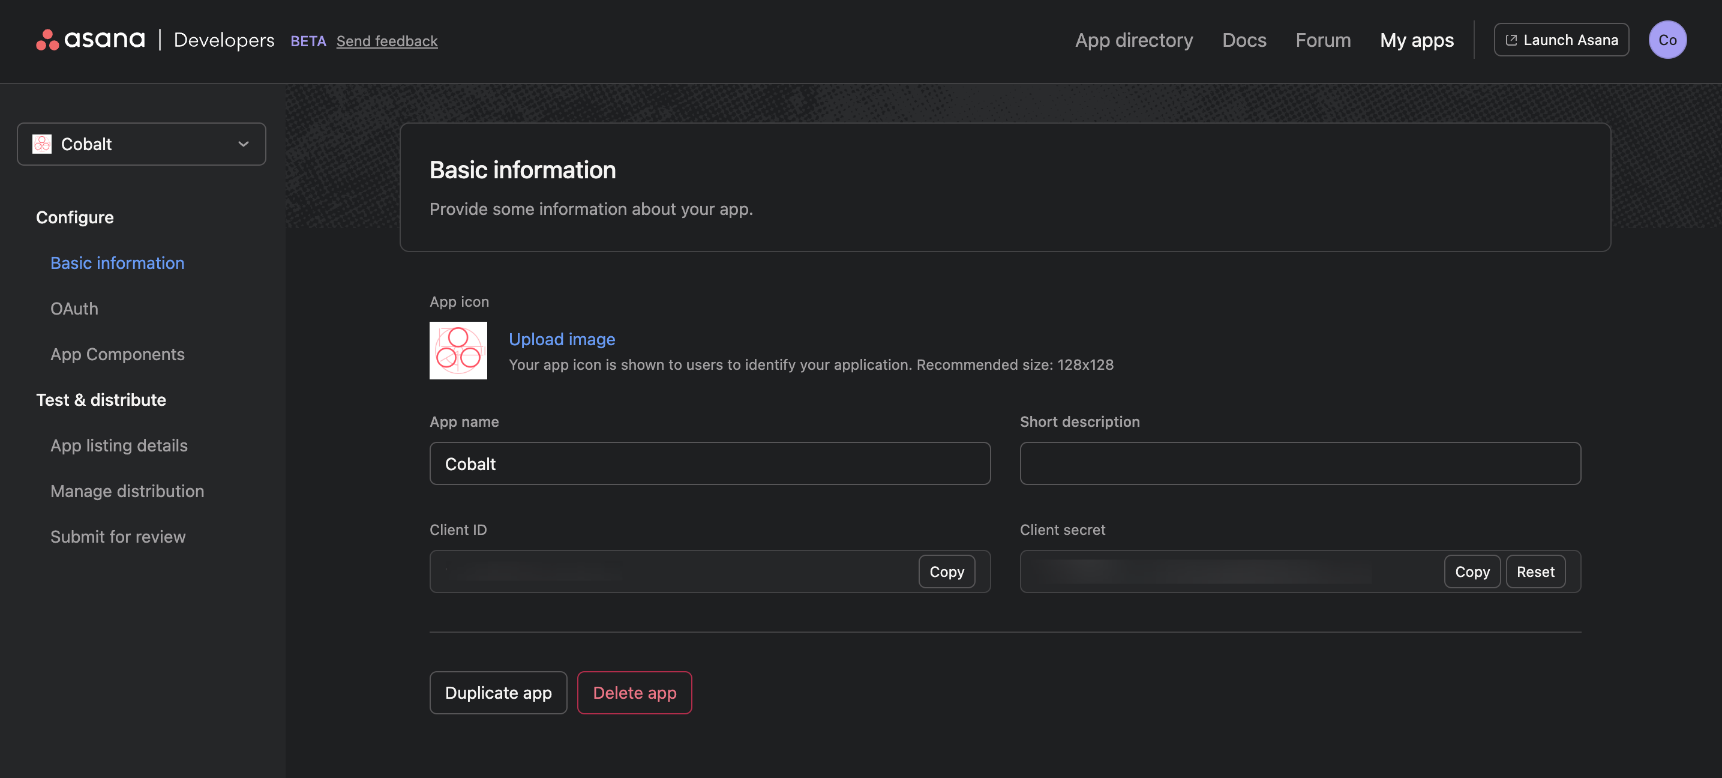Click the Launch Asana external link button

coord(1562,40)
